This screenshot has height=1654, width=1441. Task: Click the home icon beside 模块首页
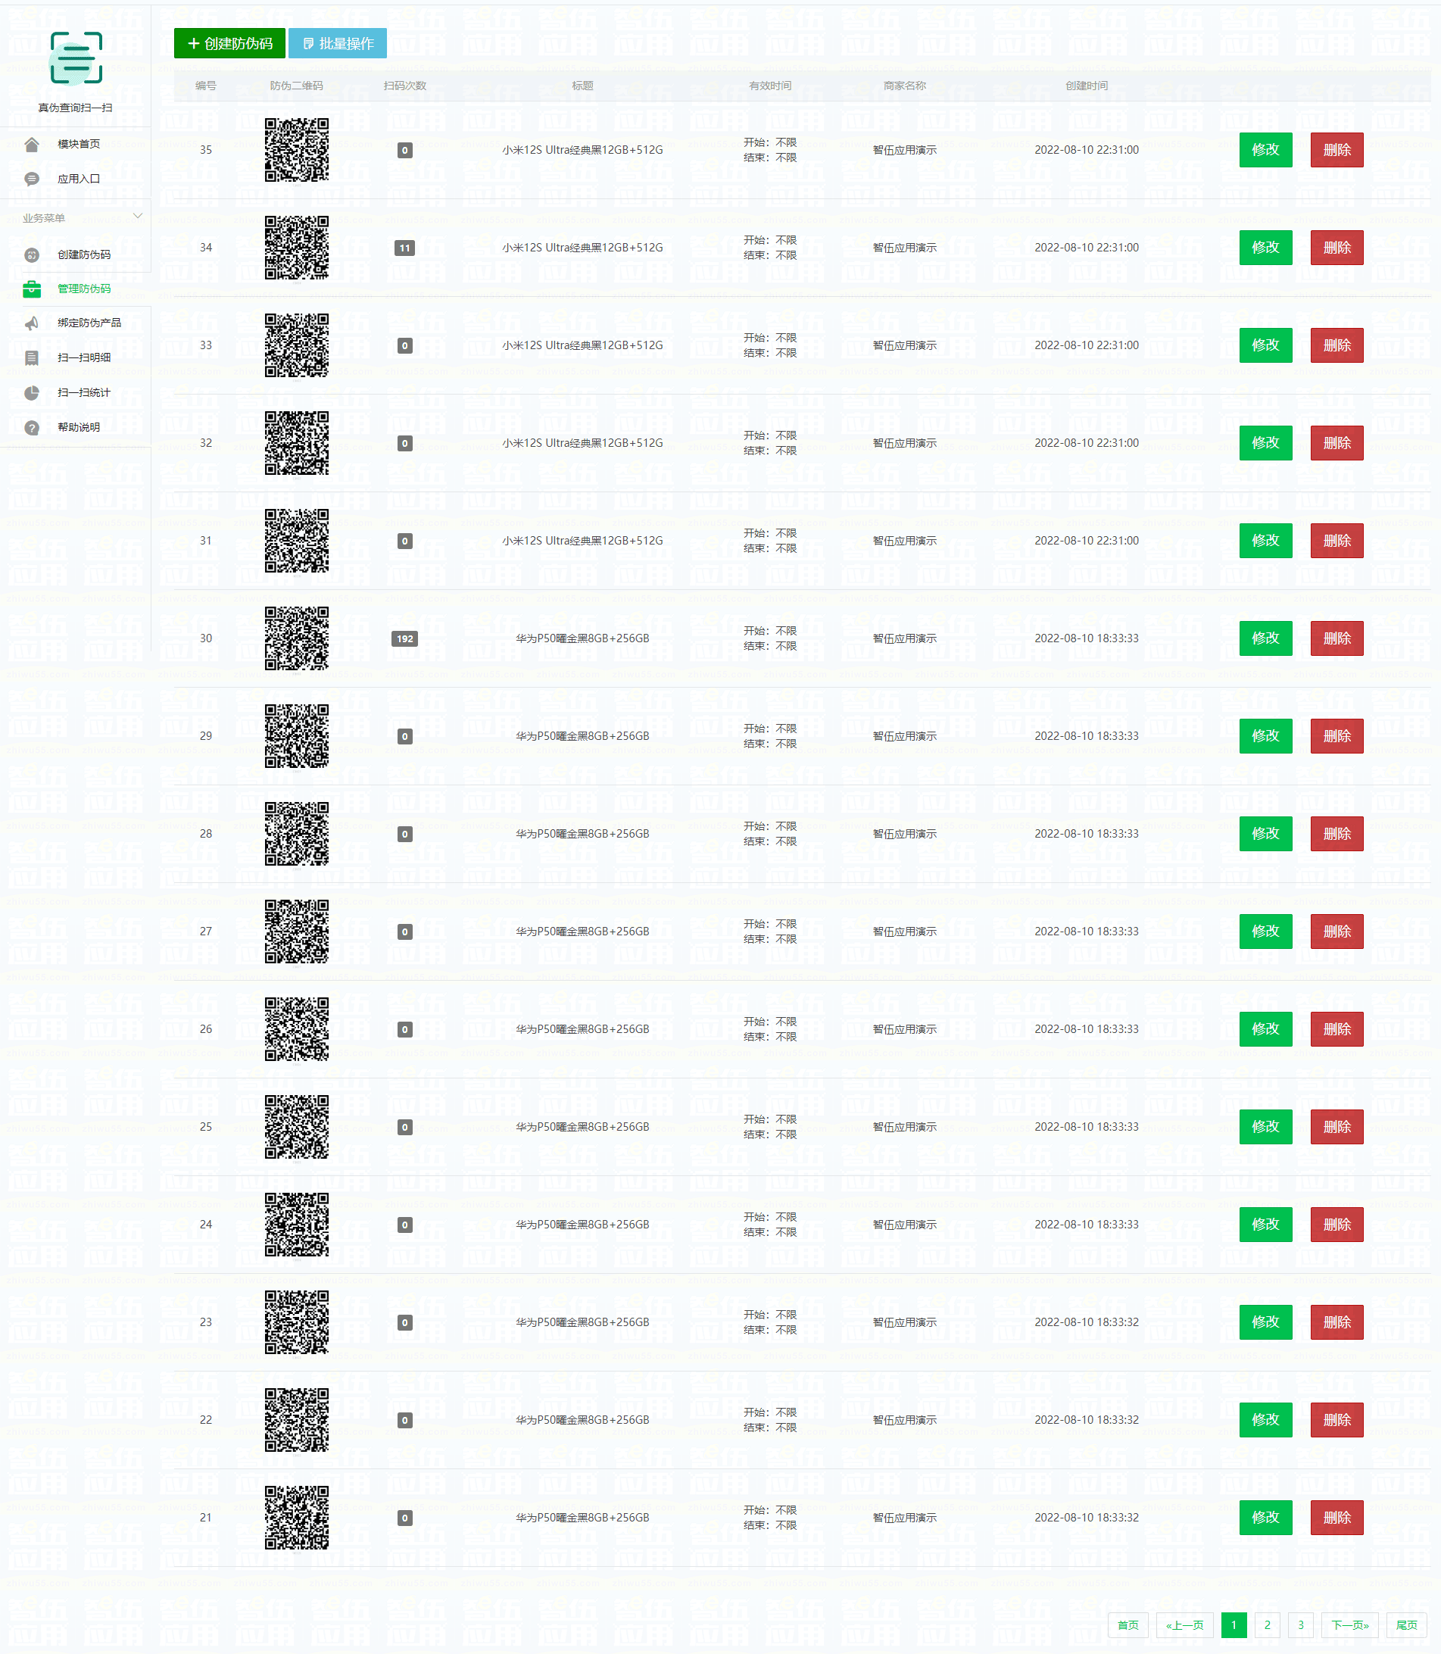click(x=31, y=144)
